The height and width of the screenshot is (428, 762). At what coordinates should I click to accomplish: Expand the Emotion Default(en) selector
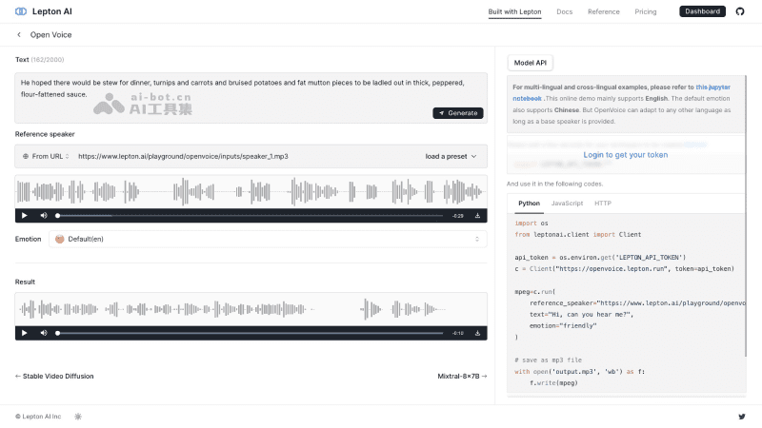tap(268, 239)
